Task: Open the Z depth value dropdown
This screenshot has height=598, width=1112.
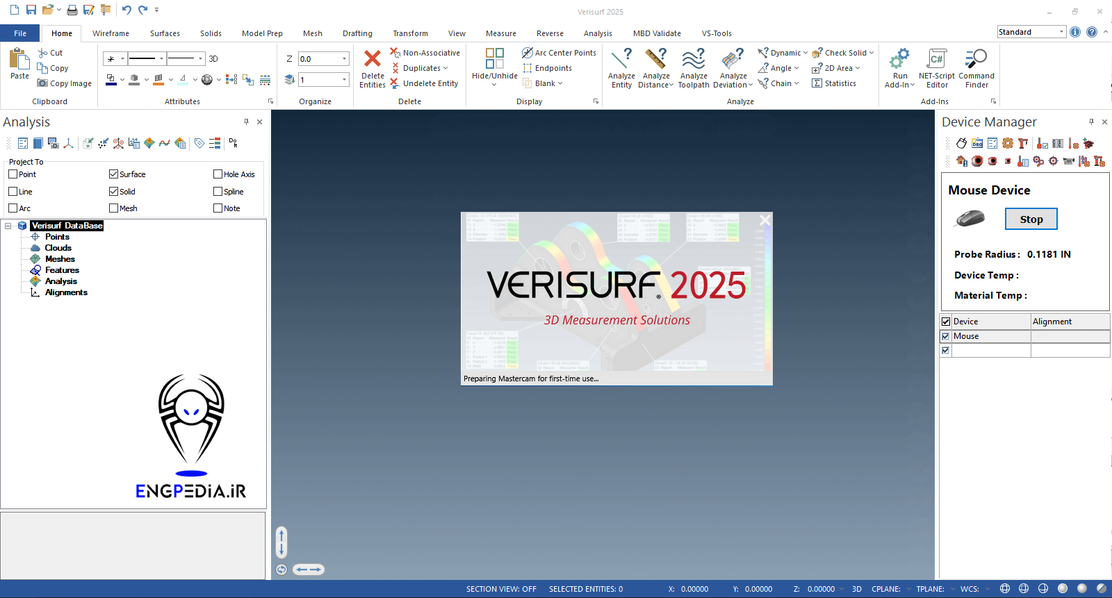Action: pyautogui.click(x=345, y=59)
